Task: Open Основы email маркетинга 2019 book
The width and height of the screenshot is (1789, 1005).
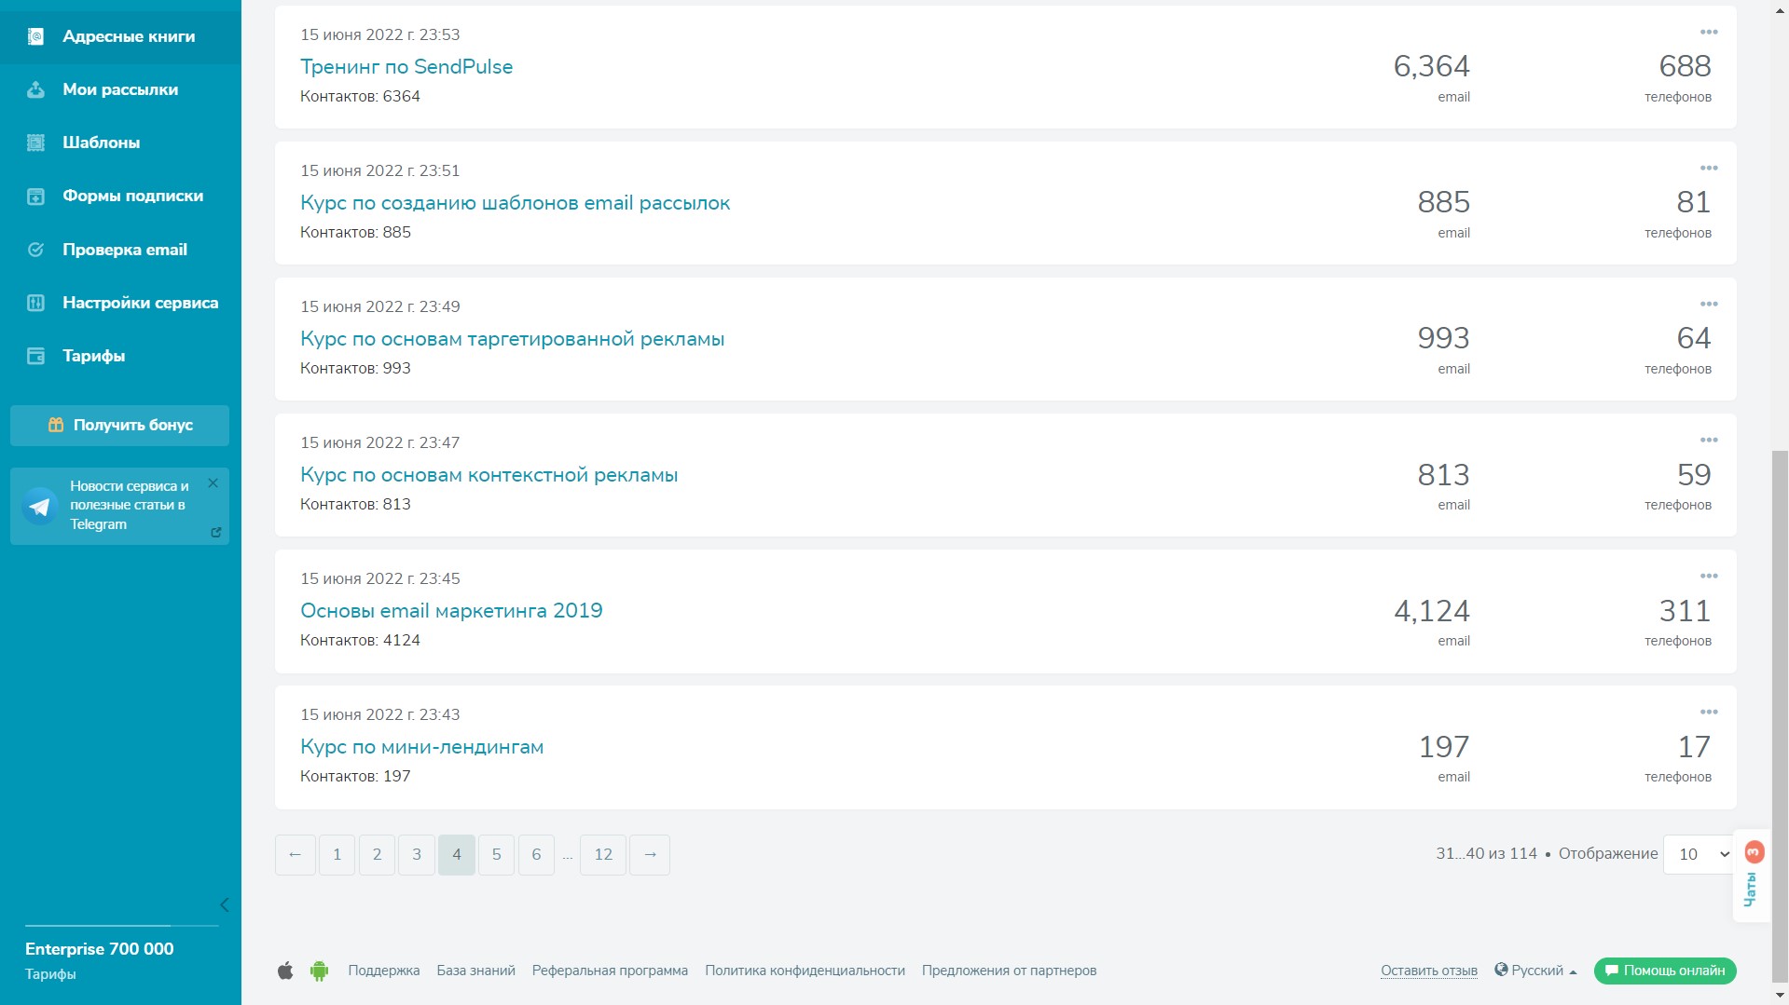Action: [x=451, y=611]
